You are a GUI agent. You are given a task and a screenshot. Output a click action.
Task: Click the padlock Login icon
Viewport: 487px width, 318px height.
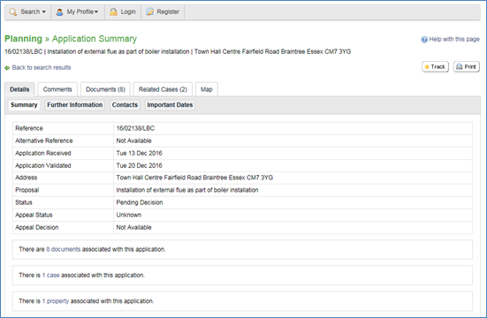(x=113, y=12)
